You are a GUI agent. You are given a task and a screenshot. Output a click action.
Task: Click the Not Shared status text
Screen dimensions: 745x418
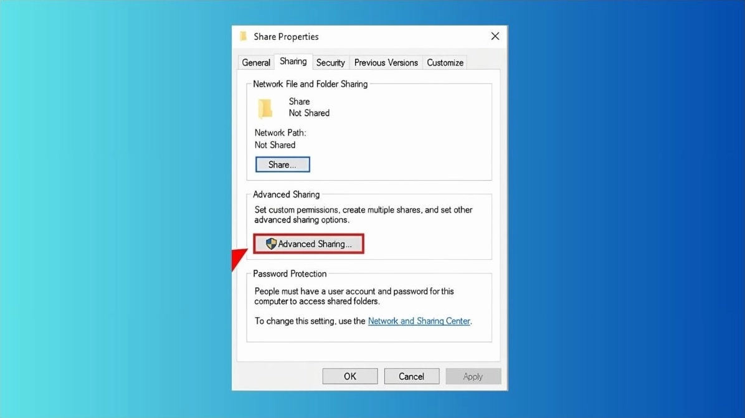(309, 113)
